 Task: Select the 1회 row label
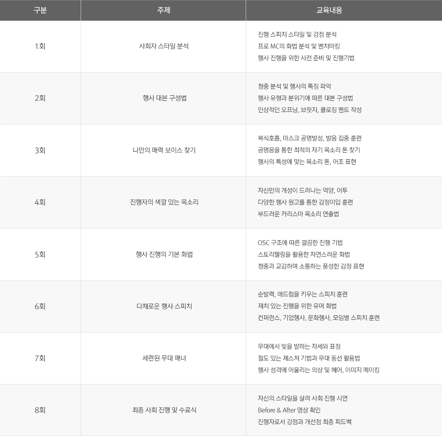tap(40, 46)
